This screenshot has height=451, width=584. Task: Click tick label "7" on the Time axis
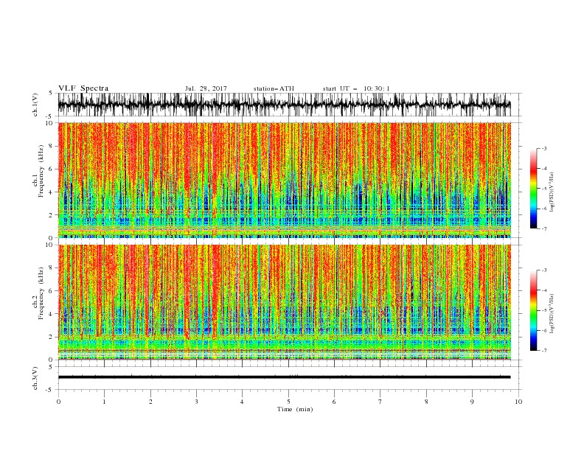[x=380, y=402]
